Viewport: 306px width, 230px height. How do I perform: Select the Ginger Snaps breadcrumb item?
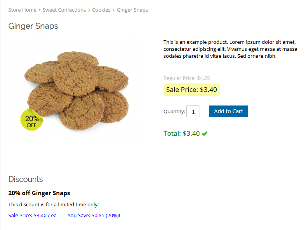(132, 10)
